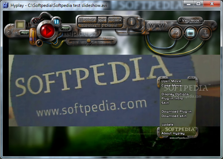
Task: Choose Close Movie from the menu
Action: point(171,85)
